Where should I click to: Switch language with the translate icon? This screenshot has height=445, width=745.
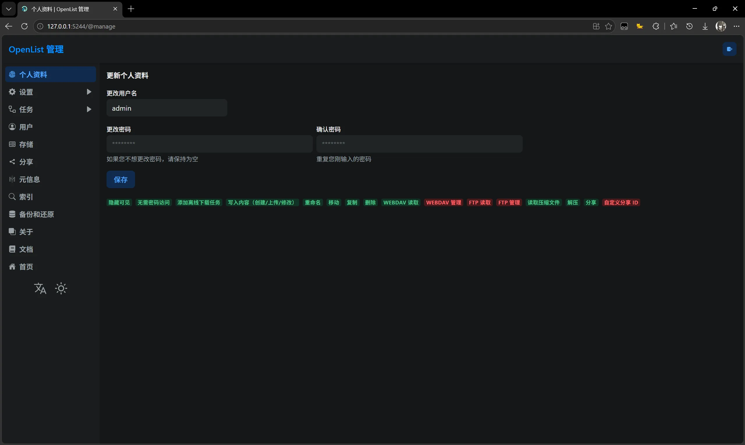point(40,289)
